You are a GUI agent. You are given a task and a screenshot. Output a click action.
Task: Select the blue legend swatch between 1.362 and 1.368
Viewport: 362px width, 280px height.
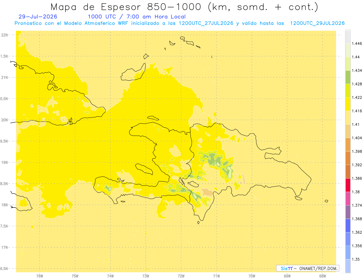click(x=348, y=225)
